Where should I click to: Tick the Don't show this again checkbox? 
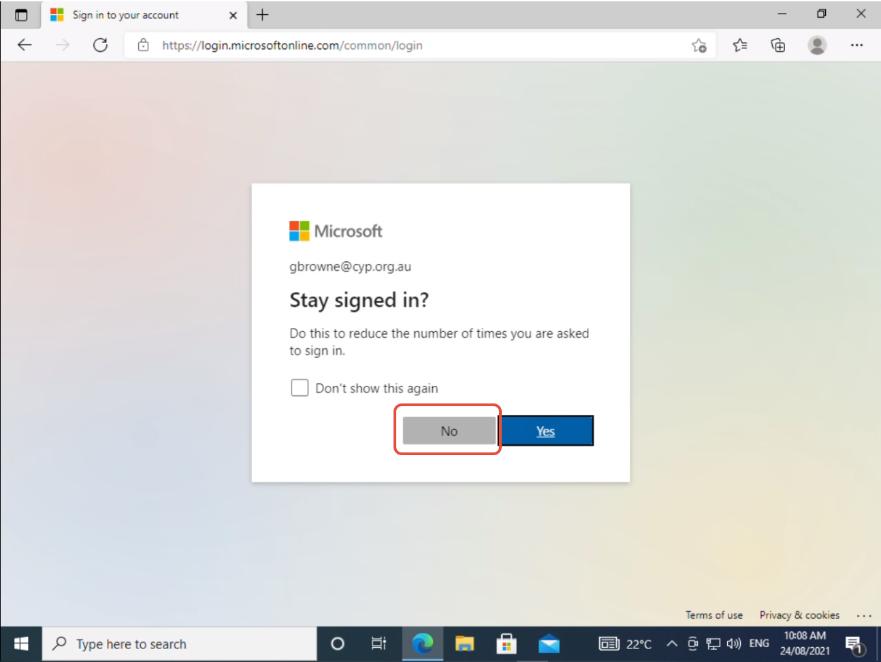click(300, 388)
